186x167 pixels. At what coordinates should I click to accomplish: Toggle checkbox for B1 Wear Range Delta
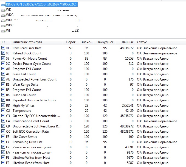click(x=3, y=84)
